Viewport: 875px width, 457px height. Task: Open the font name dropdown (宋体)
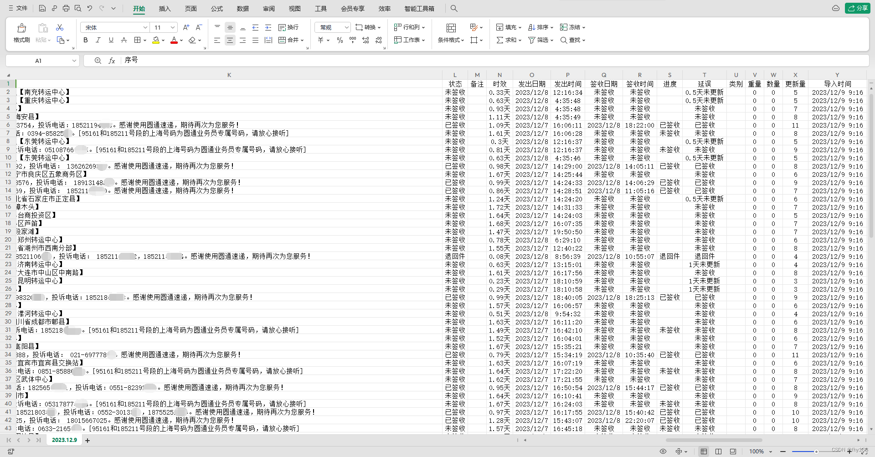(145, 27)
